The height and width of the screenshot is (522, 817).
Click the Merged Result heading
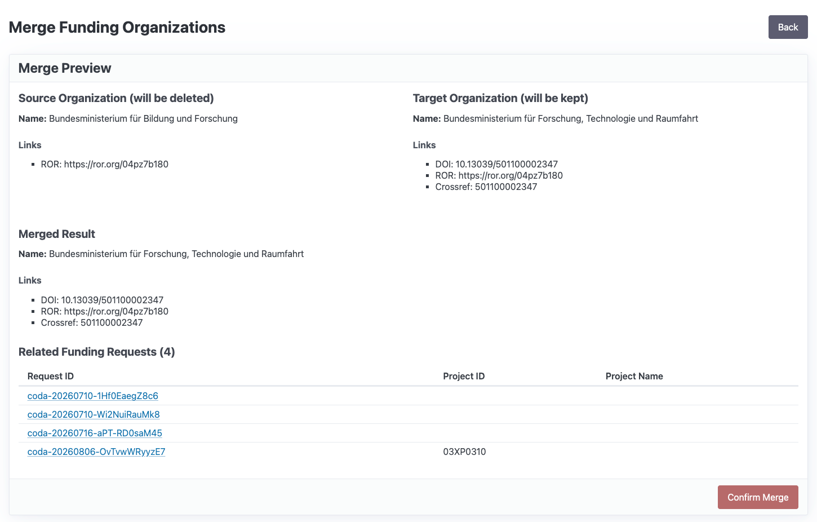tap(57, 234)
